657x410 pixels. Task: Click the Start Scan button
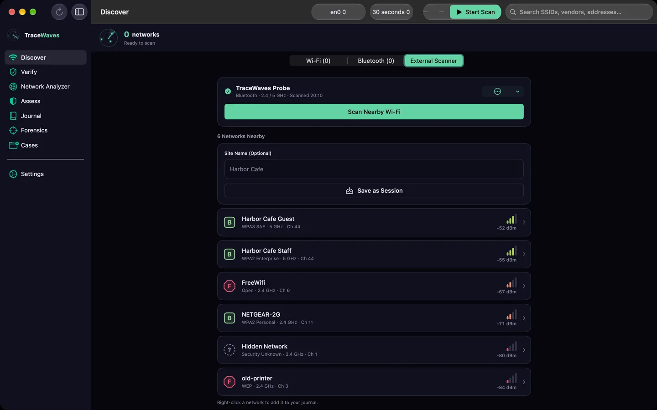coord(475,12)
